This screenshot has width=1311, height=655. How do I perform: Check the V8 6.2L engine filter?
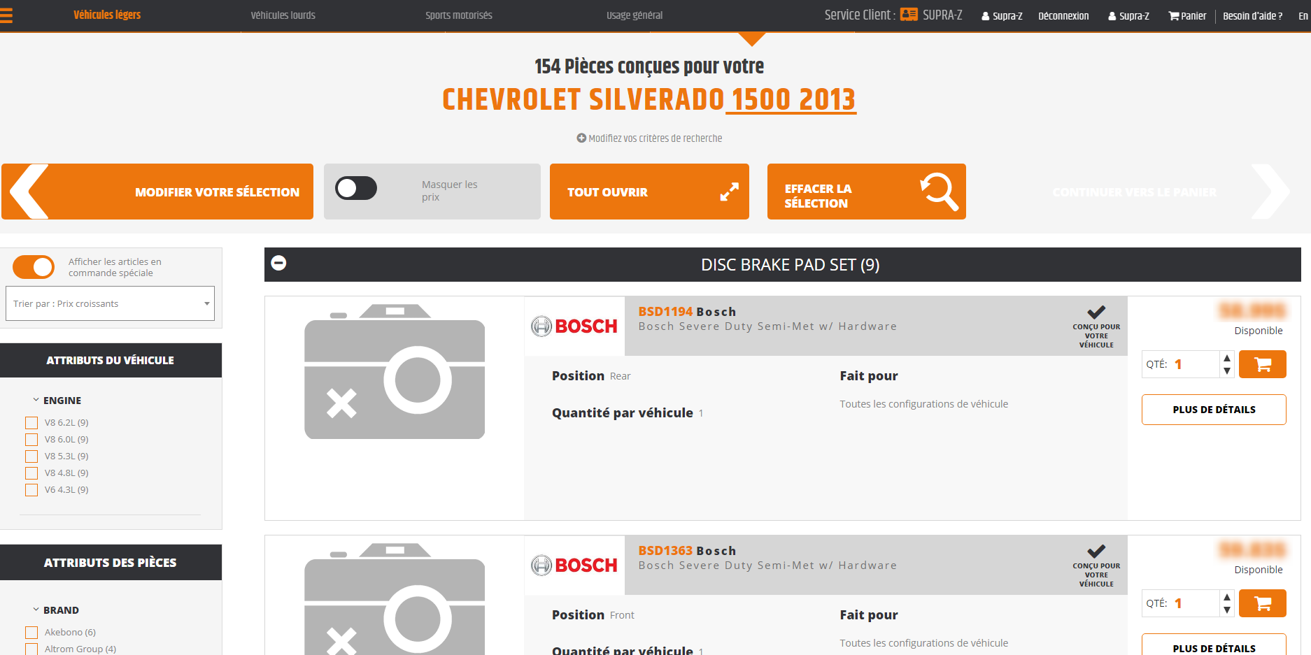click(x=31, y=423)
